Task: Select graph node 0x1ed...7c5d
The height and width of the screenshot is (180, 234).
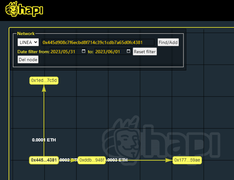Action: pyautogui.click(x=44, y=81)
